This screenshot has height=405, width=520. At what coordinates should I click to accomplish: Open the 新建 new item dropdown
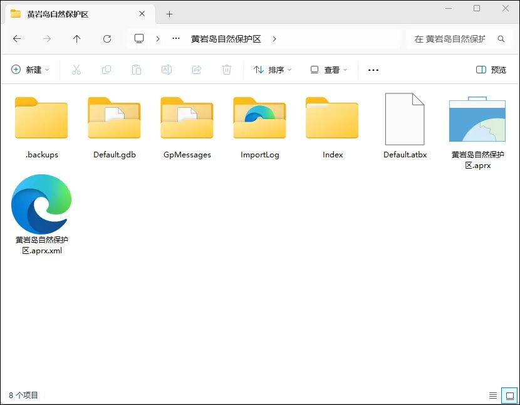tap(30, 70)
